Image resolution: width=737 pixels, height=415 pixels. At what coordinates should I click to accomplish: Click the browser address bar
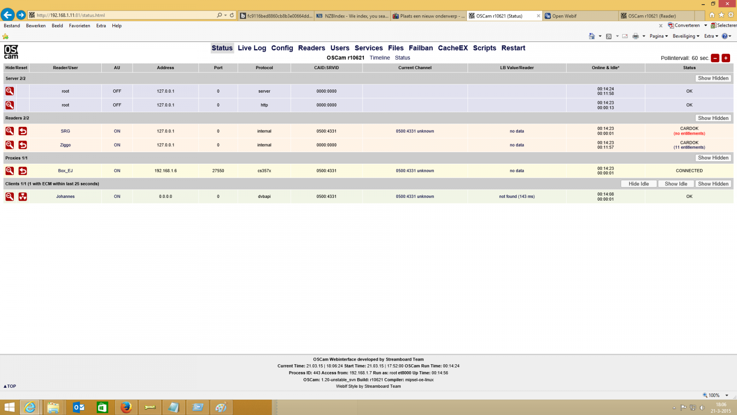tap(124, 15)
